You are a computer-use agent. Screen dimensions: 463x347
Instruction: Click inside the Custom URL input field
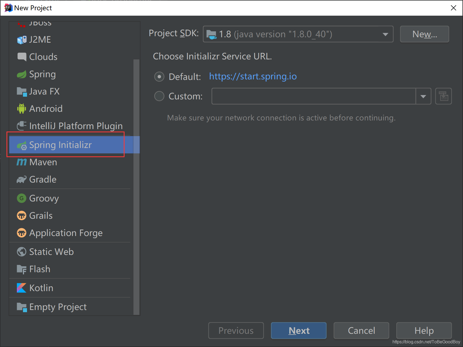[314, 96]
